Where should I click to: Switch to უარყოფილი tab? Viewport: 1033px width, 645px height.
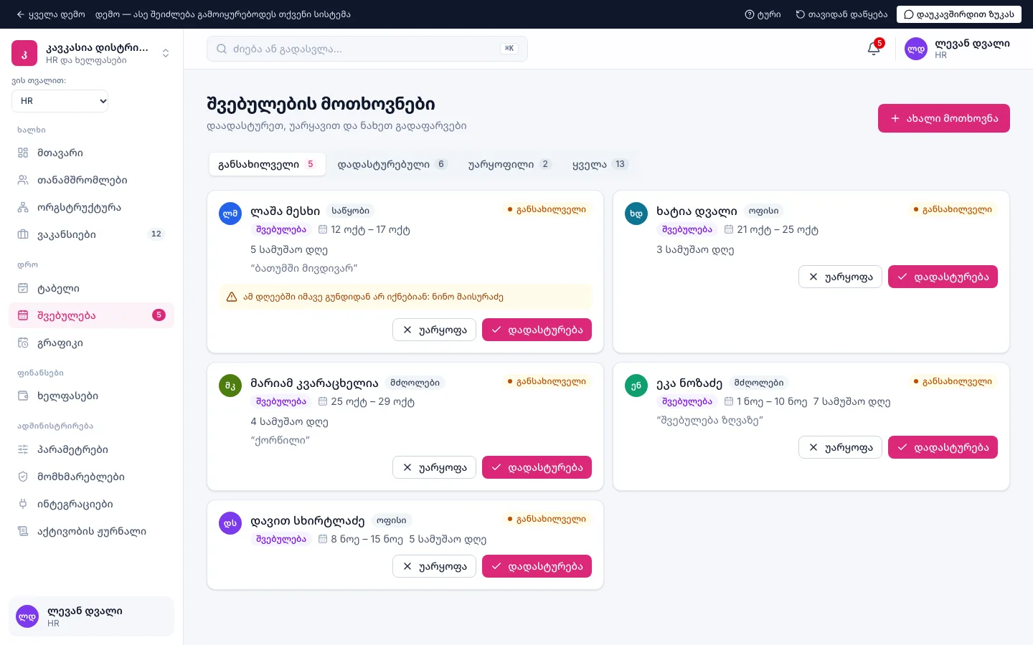pos(509,164)
